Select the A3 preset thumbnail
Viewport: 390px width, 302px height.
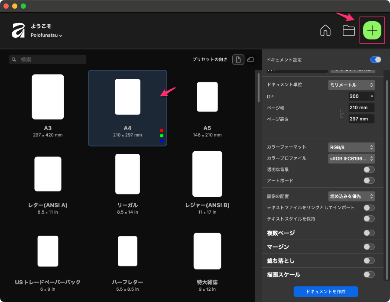point(48,97)
